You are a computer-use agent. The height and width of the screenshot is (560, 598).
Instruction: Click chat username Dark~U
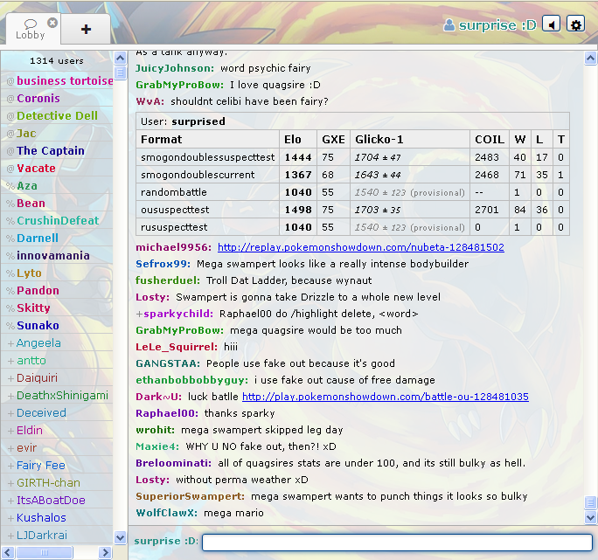click(158, 397)
